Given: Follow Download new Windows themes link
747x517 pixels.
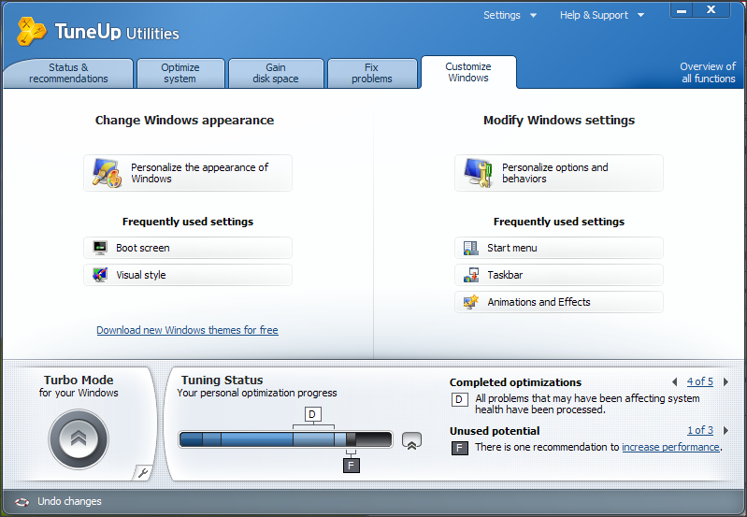Looking at the screenshot, I should coord(187,330).
